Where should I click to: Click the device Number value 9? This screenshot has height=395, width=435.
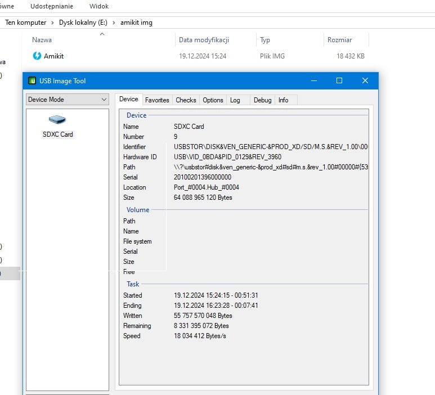[x=176, y=137]
